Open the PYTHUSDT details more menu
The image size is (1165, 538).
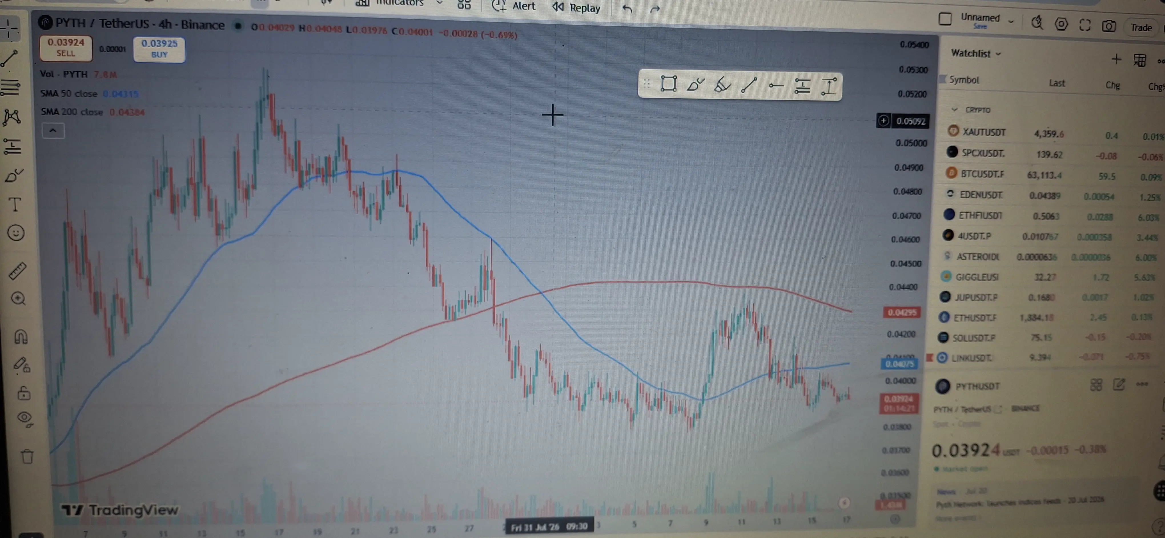pyautogui.click(x=1142, y=384)
